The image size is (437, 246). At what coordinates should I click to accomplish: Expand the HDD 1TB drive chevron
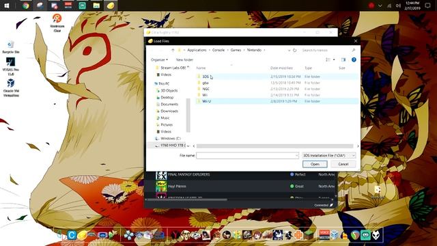coord(188,146)
